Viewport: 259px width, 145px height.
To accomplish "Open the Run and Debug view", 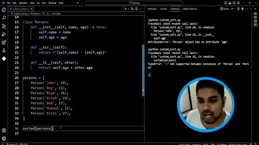I will click(4, 34).
